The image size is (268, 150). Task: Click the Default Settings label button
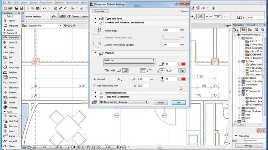33,17
